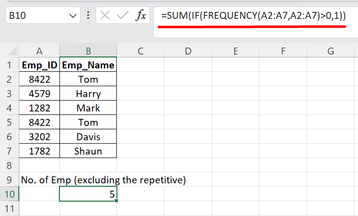Select row 8 header

(9, 165)
